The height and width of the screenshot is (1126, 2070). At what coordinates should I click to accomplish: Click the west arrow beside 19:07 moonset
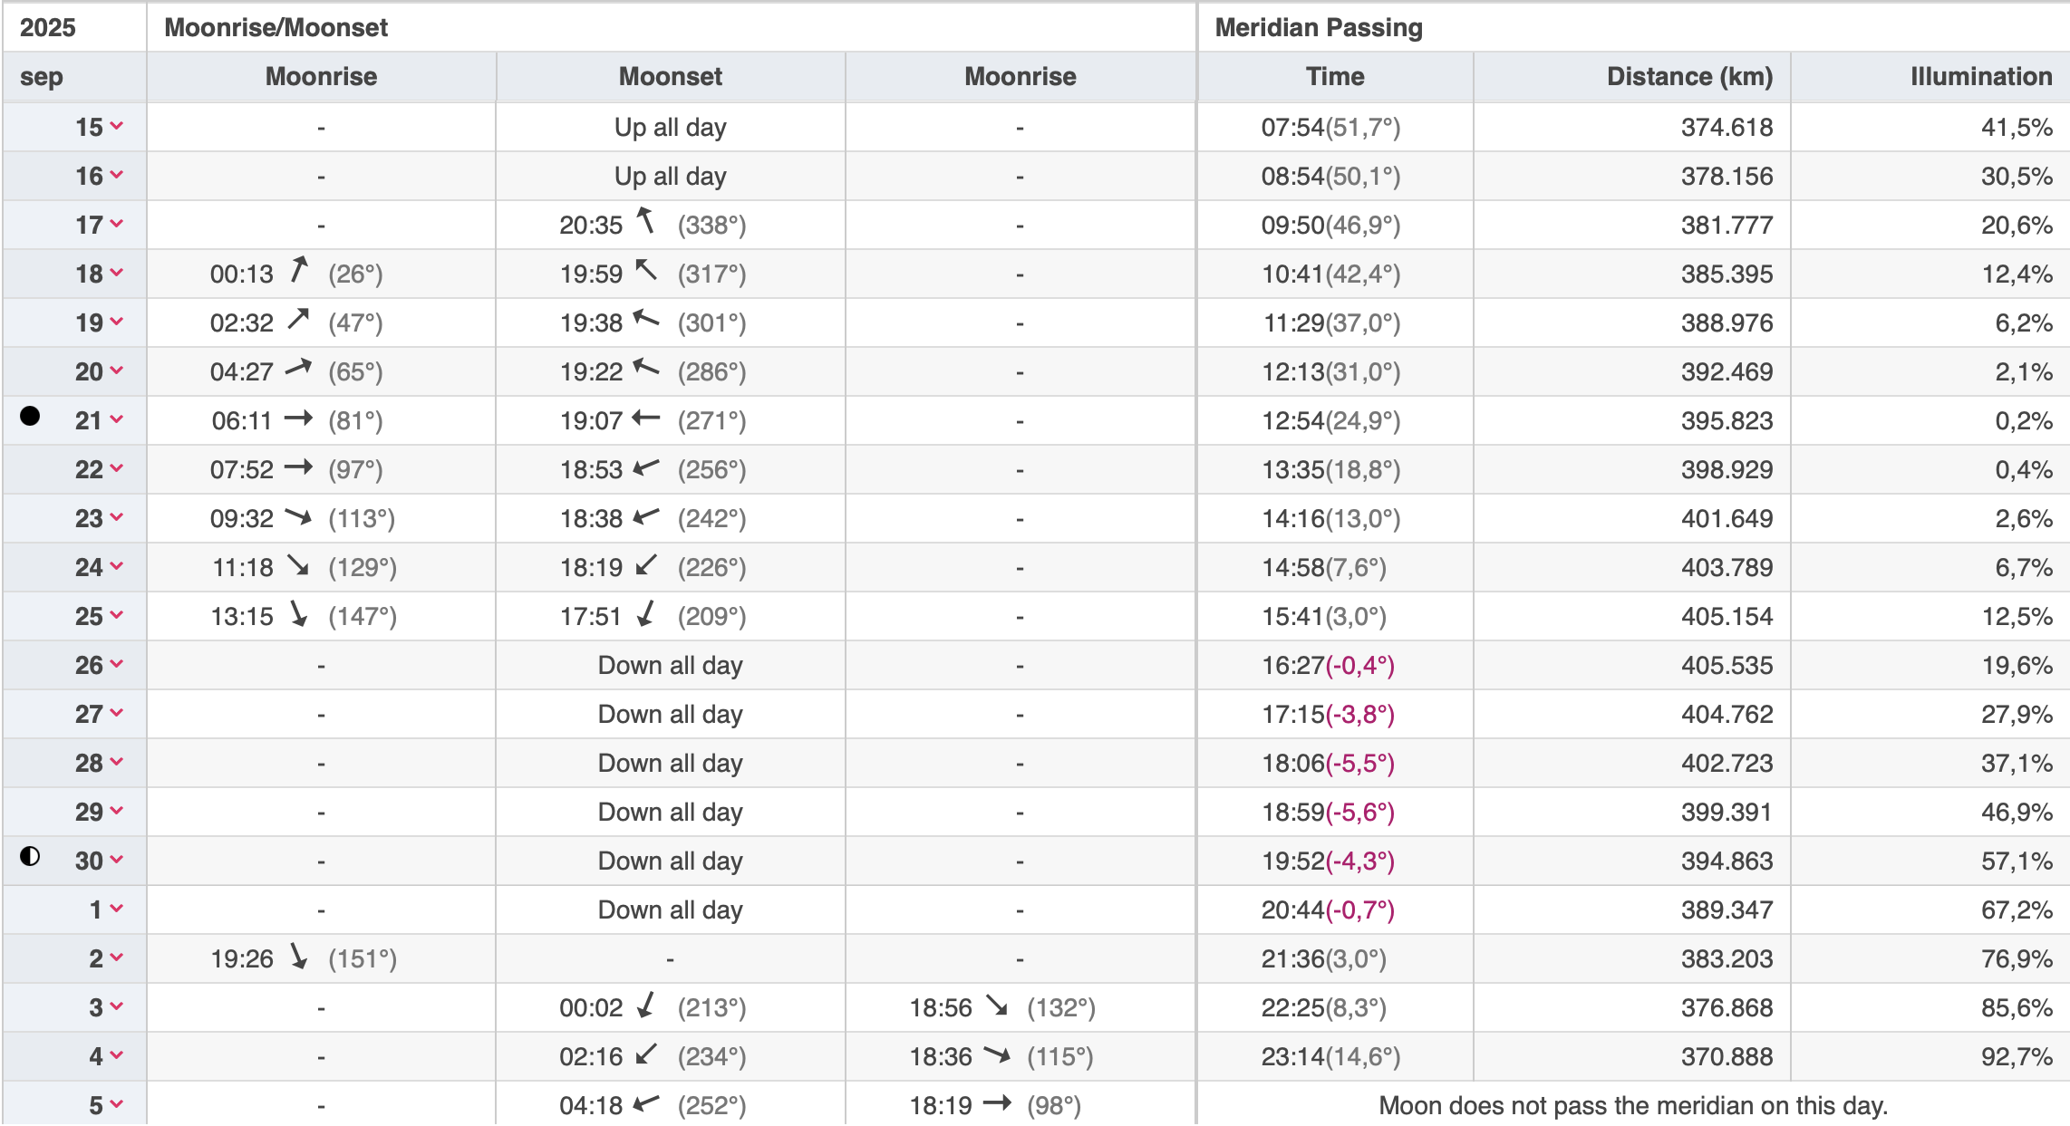tap(646, 419)
